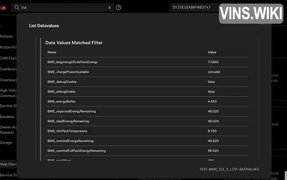Viewport: 287px width, 180px height.
Task: Click TEST-BASH_ICE_X_LIST-DATAVALUES label
Action: pyautogui.click(x=229, y=169)
